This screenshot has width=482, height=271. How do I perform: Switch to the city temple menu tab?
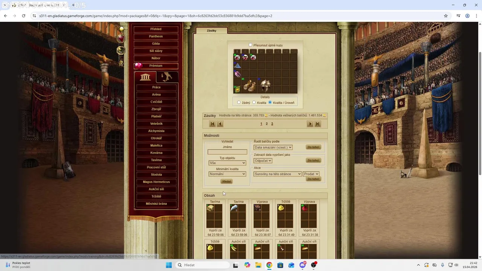[x=145, y=77]
